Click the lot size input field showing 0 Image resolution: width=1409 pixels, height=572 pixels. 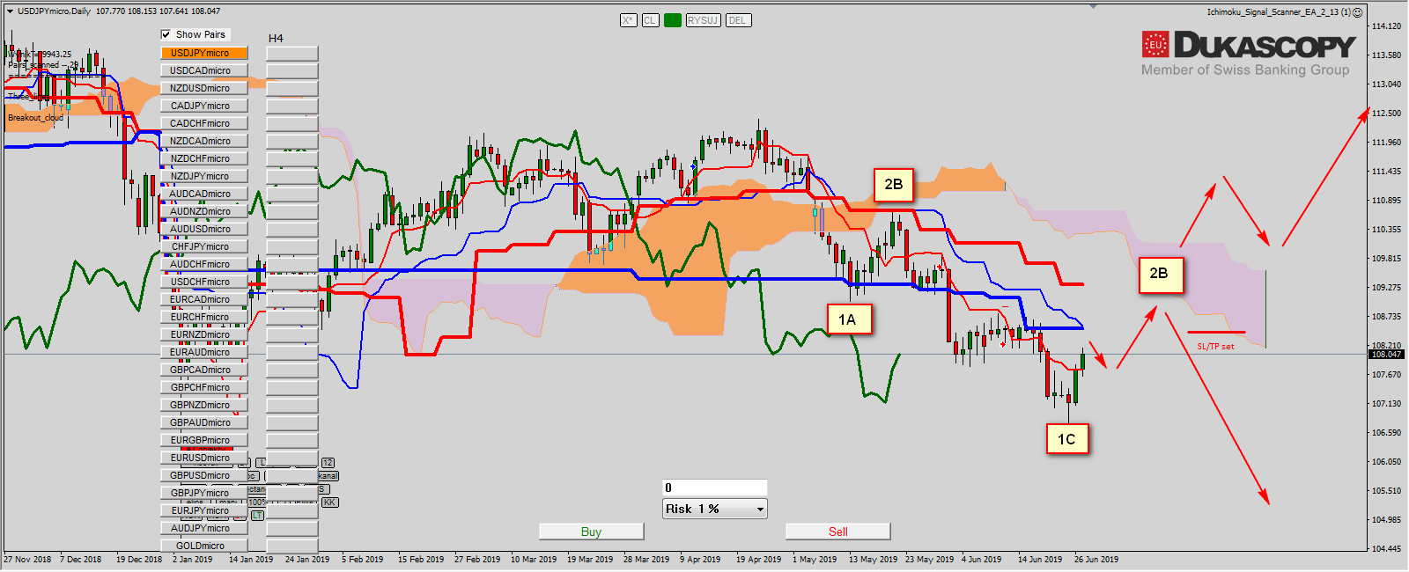coord(714,488)
